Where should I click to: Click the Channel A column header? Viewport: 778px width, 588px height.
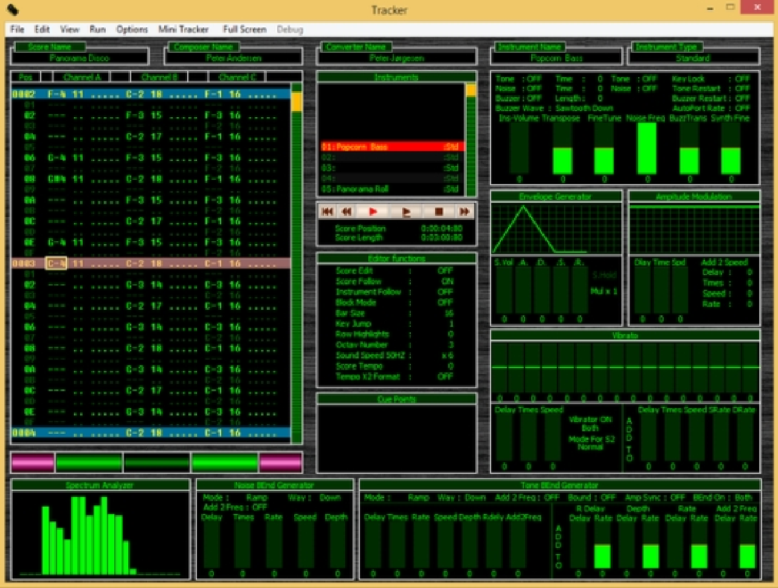[x=82, y=77]
